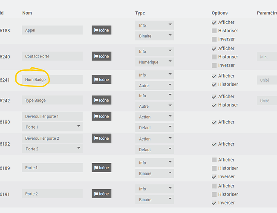
Task: Uncheck Afficher for Déverouiller porte 1
Action: pos(214,122)
